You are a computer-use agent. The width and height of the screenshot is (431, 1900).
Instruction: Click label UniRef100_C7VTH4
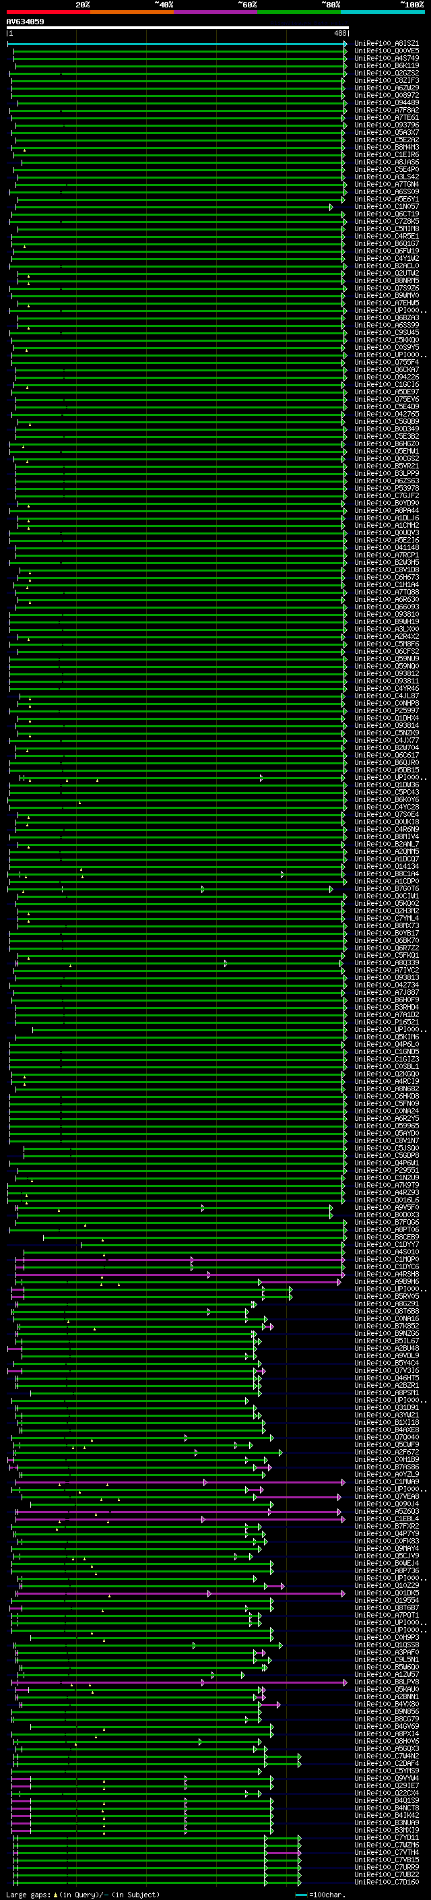pos(387,1852)
